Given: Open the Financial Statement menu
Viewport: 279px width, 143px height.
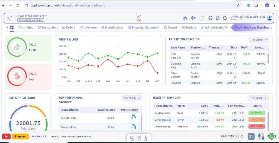Looking at the screenshot, I should [143, 28].
